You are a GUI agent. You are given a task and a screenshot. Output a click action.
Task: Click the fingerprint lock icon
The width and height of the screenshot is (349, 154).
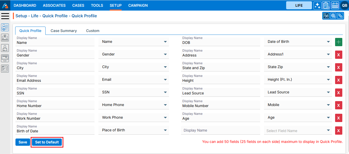coord(333,16)
